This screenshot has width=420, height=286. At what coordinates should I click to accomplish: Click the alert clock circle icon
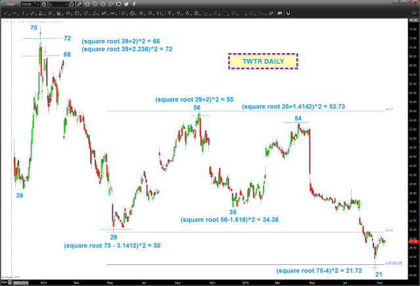coord(103,5)
